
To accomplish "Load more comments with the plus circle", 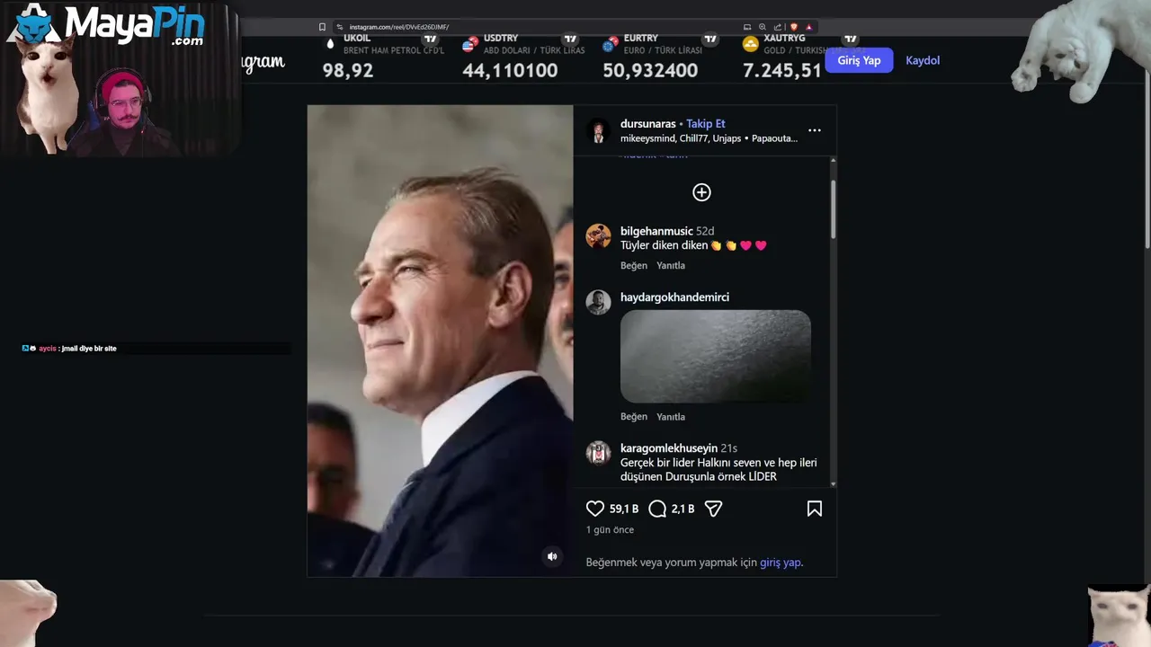I will pos(701,192).
